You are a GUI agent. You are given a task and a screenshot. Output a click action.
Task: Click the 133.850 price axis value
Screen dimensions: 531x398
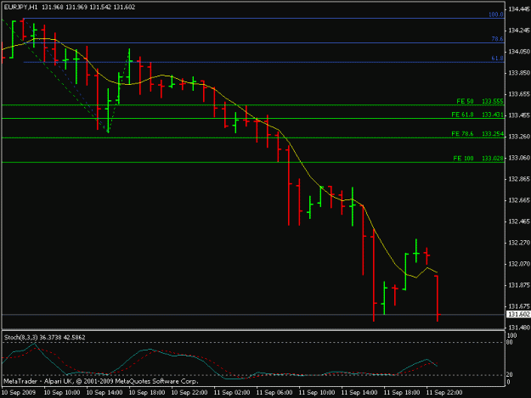click(519, 73)
